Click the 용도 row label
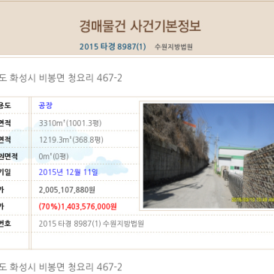Viewport: 274px width, 274px height. tap(5, 105)
